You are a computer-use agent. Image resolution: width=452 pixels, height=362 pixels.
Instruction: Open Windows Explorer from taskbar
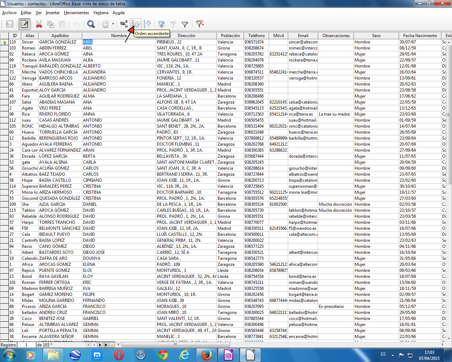pyautogui.click(x=53, y=355)
